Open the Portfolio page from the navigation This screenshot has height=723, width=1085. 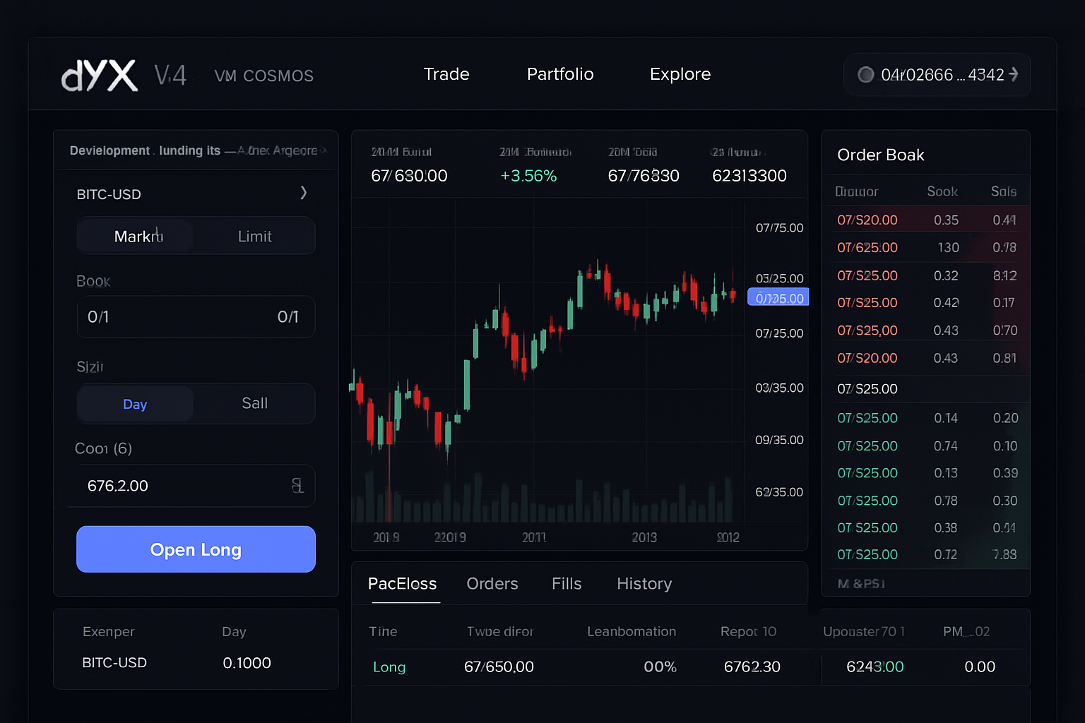point(560,74)
